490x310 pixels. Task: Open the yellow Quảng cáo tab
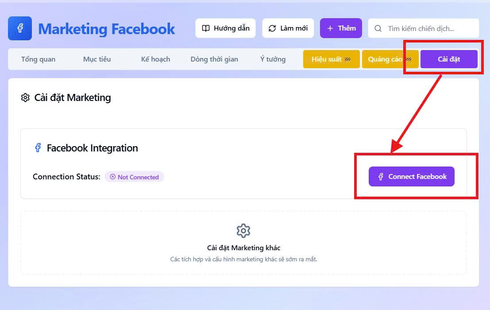390,59
